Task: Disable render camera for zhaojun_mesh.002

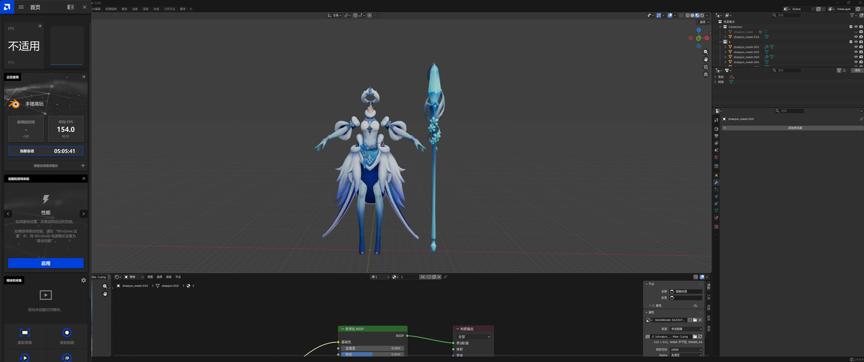Action: 861,52
